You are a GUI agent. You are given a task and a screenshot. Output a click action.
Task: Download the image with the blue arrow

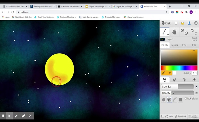189,23
